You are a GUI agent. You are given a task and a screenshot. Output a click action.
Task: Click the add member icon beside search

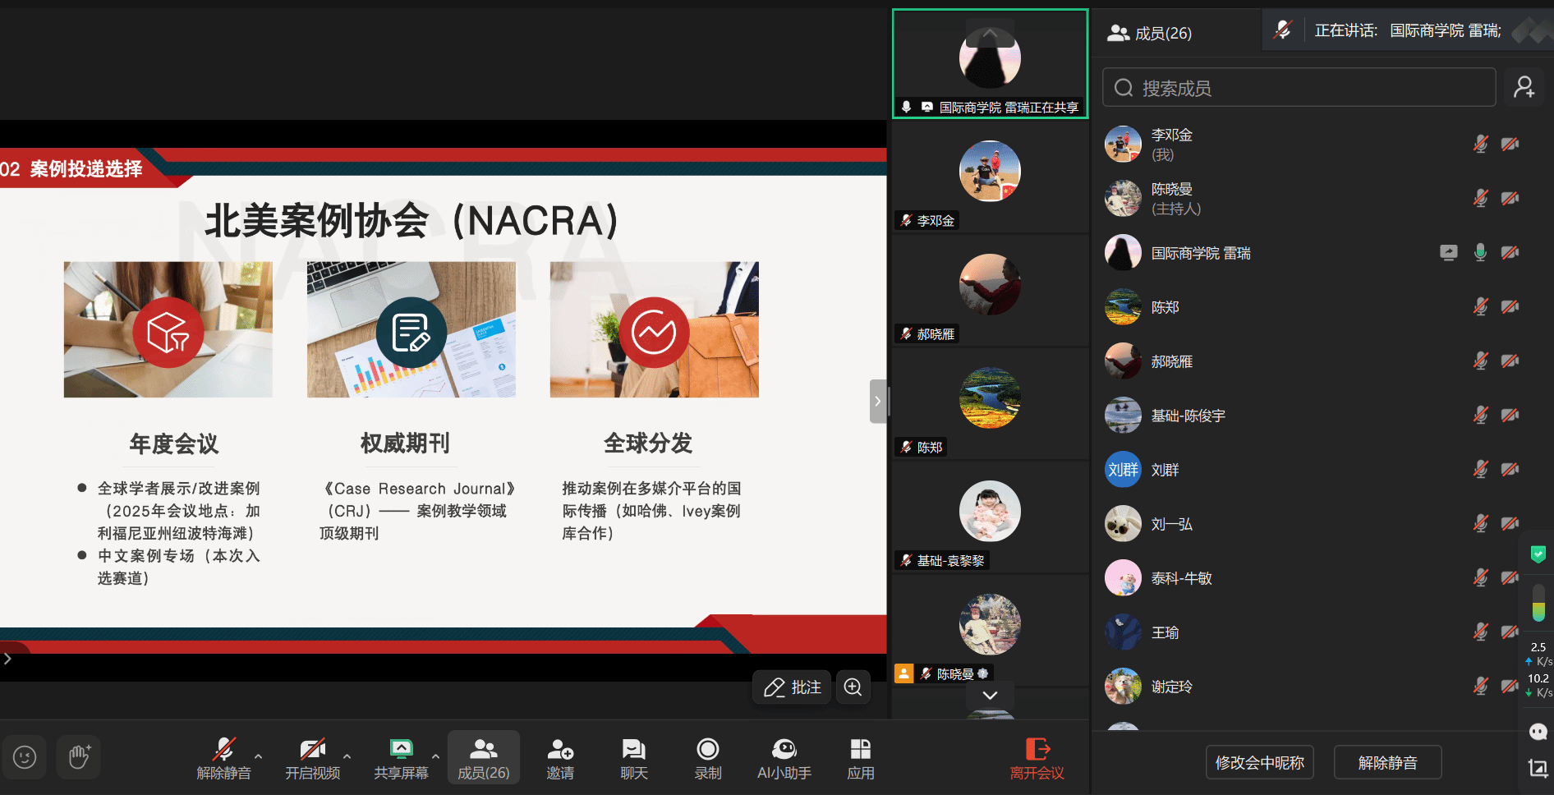click(x=1524, y=87)
